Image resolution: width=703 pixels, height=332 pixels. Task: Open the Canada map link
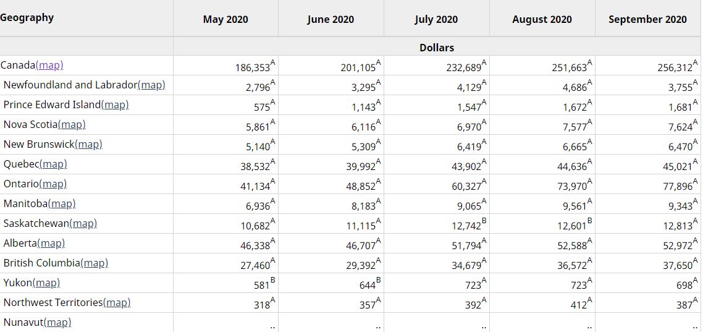[49, 65]
